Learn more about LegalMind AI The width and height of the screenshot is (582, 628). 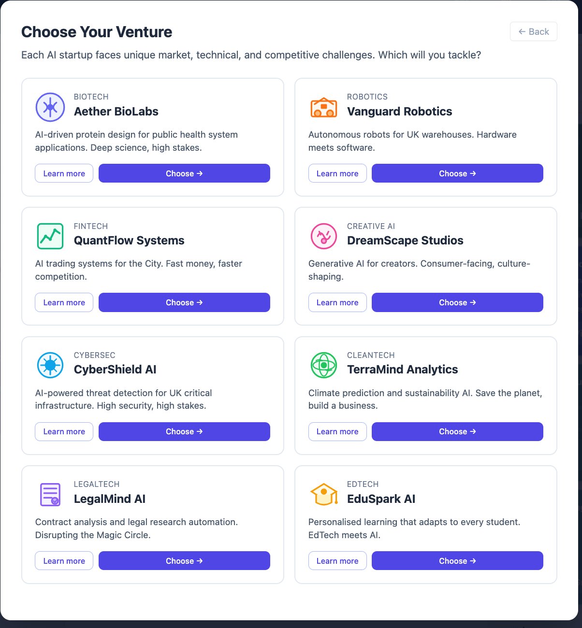click(64, 561)
